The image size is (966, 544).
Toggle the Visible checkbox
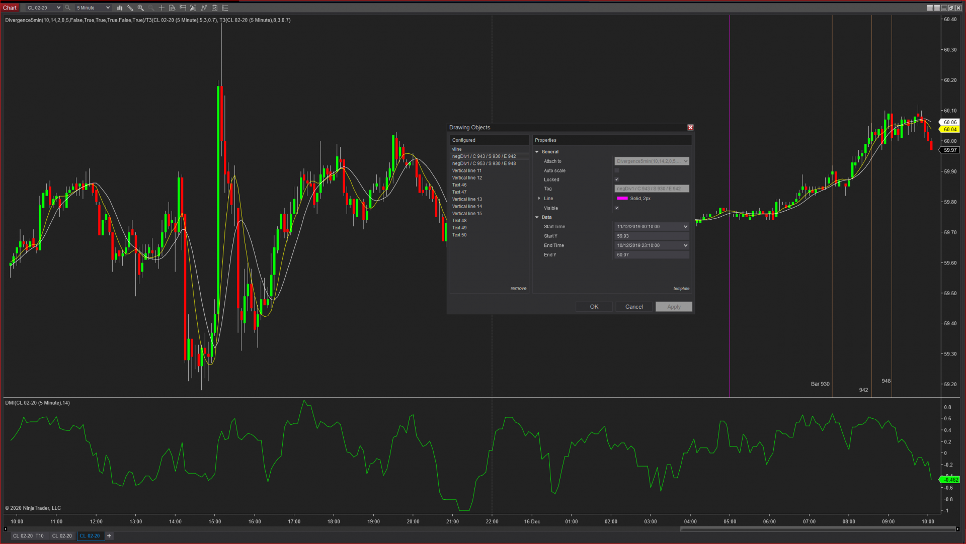tap(616, 208)
